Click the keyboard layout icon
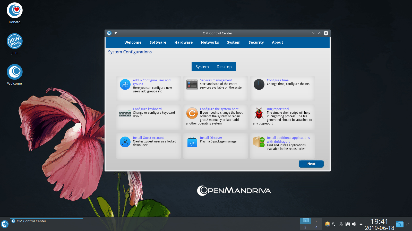 (x=125, y=113)
